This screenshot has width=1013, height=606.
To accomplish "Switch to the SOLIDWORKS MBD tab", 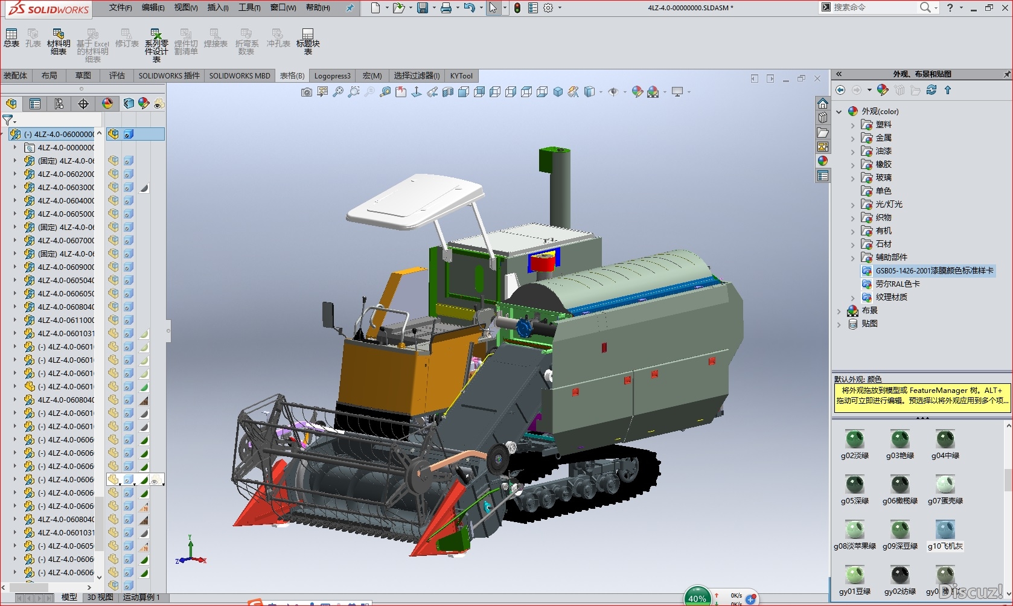I will (240, 75).
